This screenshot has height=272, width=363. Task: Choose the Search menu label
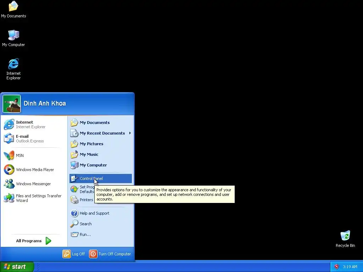pyautogui.click(x=86, y=224)
